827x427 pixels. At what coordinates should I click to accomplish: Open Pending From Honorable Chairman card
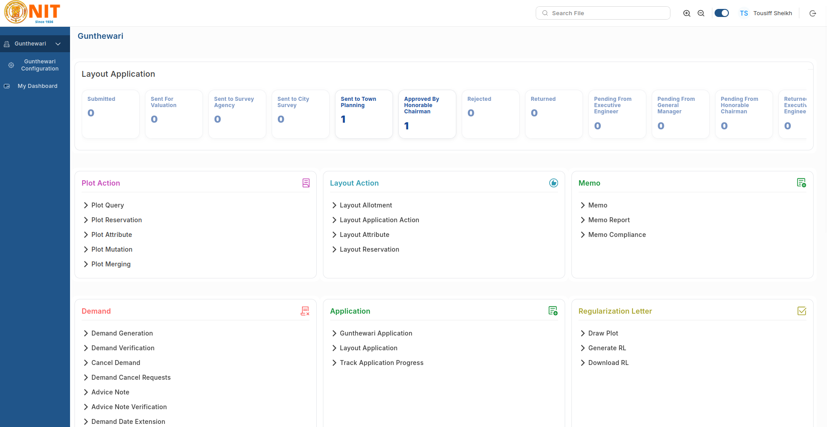click(x=744, y=114)
